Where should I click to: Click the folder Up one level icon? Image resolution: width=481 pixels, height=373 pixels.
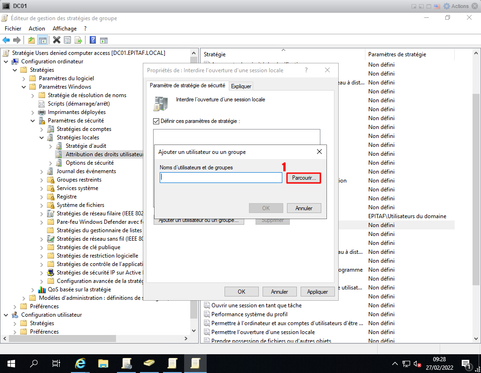click(x=31, y=40)
